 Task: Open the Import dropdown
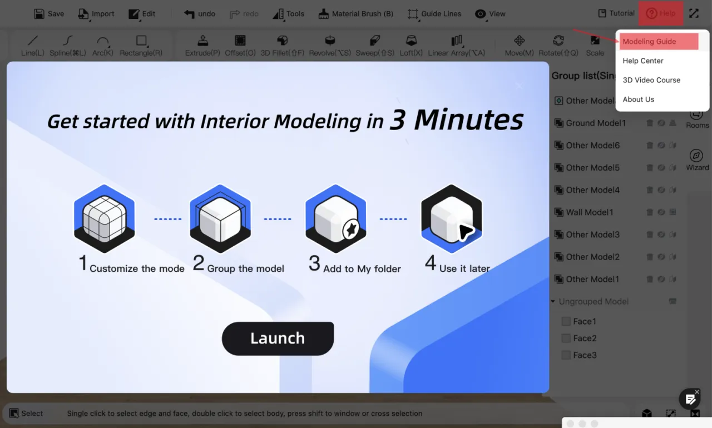click(x=96, y=14)
